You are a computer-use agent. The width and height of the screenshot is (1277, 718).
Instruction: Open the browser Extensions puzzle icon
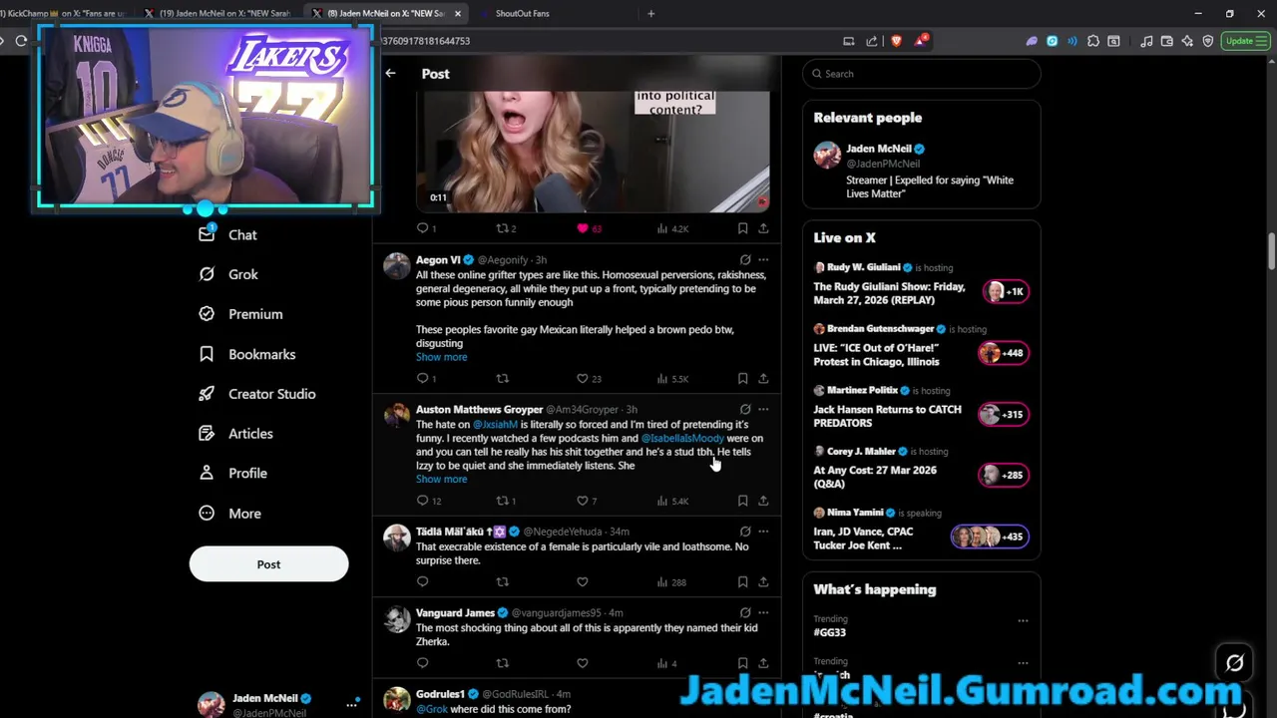[x=1093, y=41]
